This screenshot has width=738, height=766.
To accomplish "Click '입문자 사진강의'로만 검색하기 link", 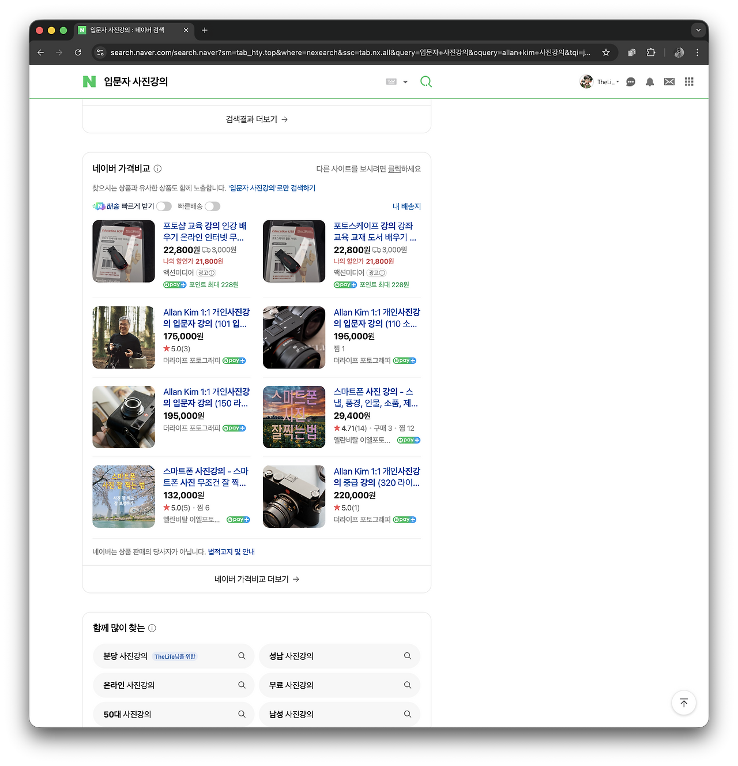I will (x=272, y=188).
